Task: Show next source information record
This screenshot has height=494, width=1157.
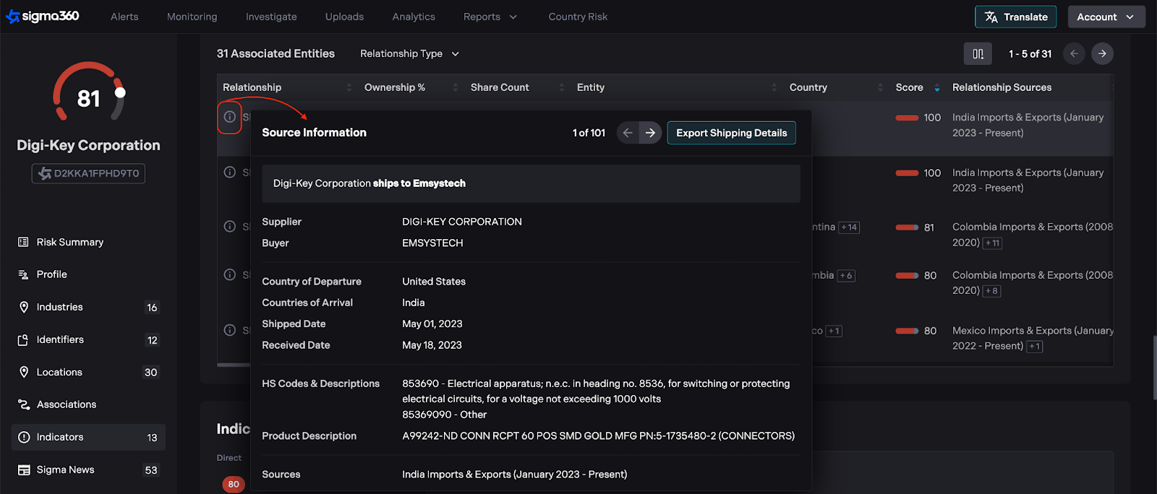Action: click(650, 133)
